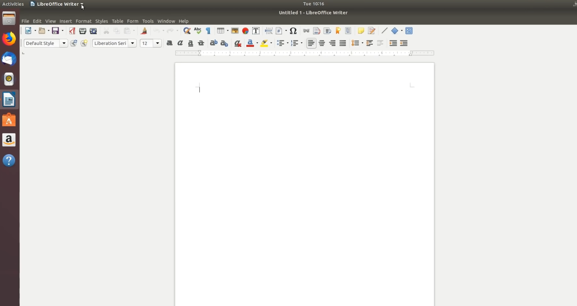Click the Clone Formatting paintbrush icon
The image size is (577, 306).
click(144, 31)
